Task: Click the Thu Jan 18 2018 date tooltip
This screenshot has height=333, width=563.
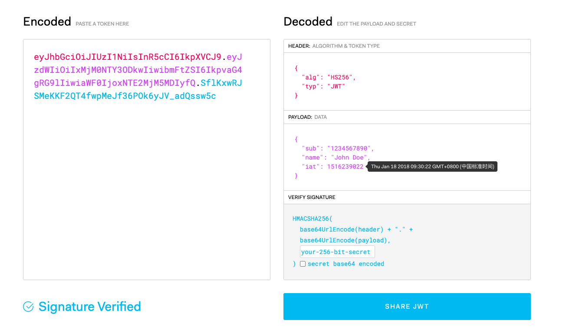Action: coord(432,166)
